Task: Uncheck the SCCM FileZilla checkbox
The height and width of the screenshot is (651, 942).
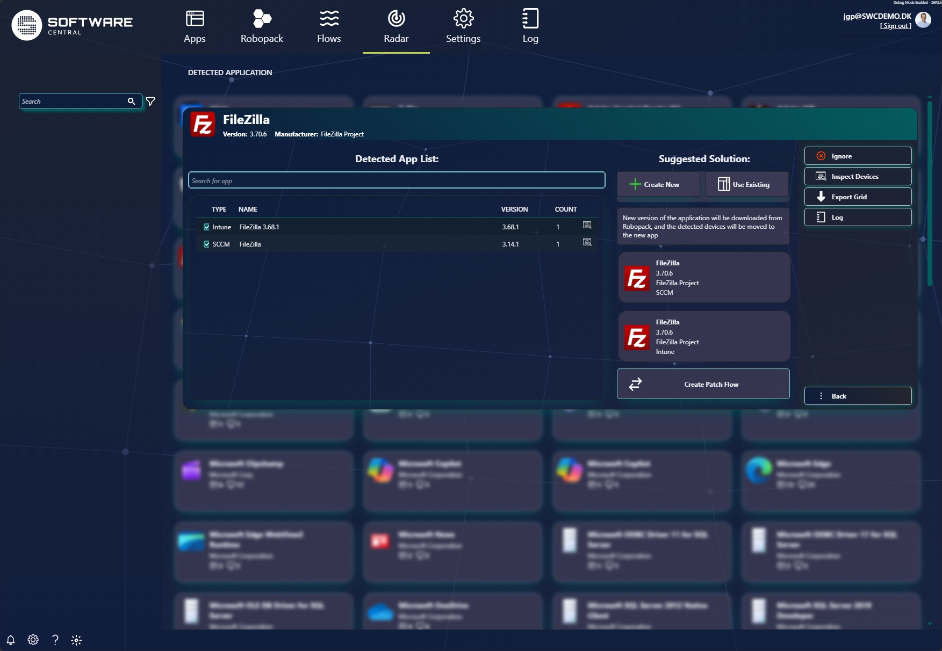Action: [x=206, y=244]
